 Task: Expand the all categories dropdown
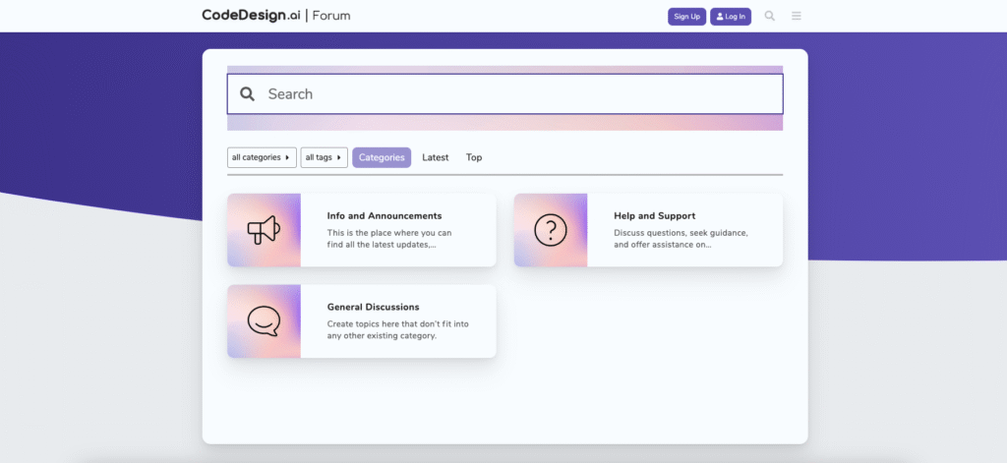[262, 157]
